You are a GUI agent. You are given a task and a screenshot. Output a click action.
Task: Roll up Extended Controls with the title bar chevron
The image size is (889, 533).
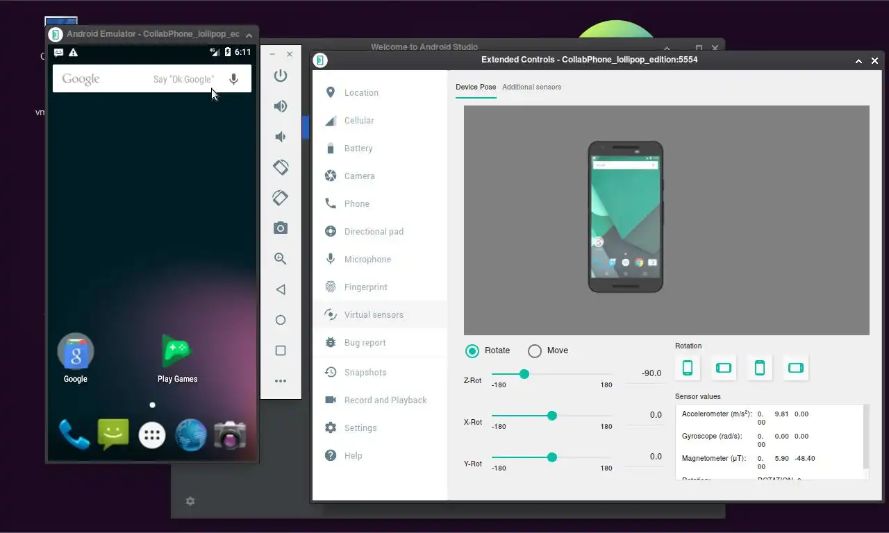[859, 61]
